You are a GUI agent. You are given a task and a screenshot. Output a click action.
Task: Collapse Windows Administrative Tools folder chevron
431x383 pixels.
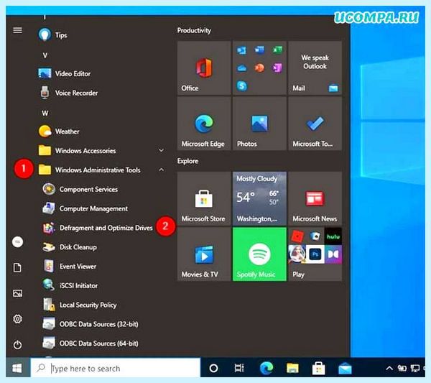point(162,170)
